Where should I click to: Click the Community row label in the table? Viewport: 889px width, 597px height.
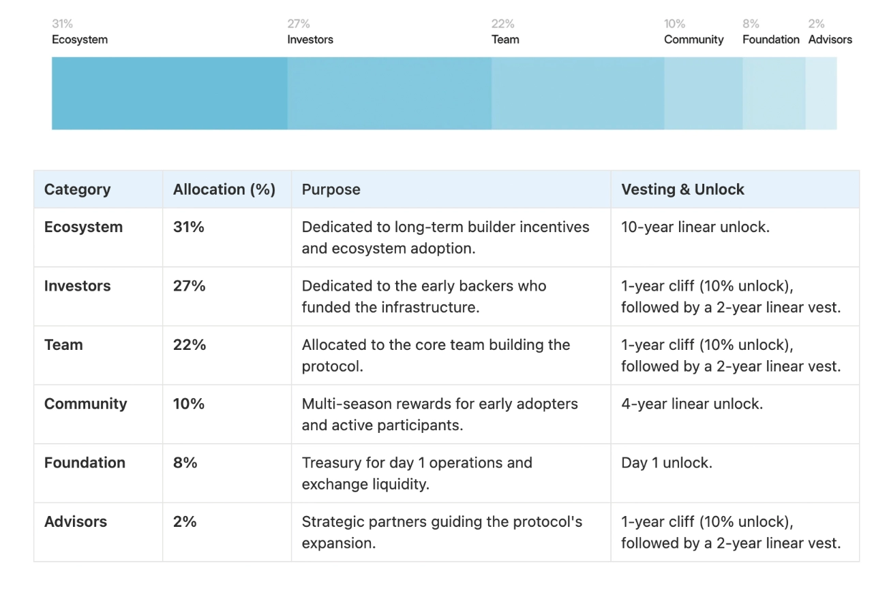(85, 404)
